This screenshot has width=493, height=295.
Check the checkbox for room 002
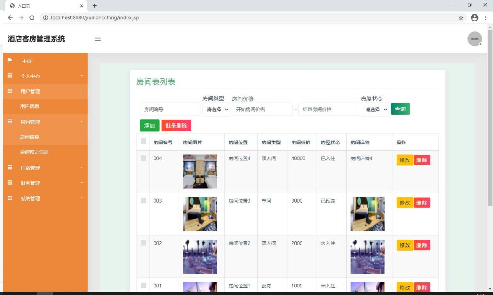[144, 243]
